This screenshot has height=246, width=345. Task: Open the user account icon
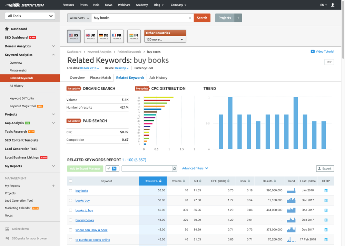point(333,5)
